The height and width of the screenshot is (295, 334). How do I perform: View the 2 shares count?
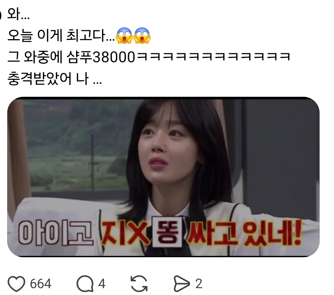pyautogui.click(x=198, y=284)
